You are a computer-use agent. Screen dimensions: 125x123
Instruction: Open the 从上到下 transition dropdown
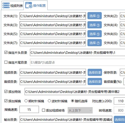(80, 110)
